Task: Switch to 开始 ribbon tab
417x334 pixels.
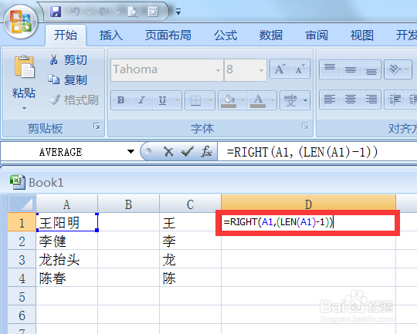Action: (66, 35)
